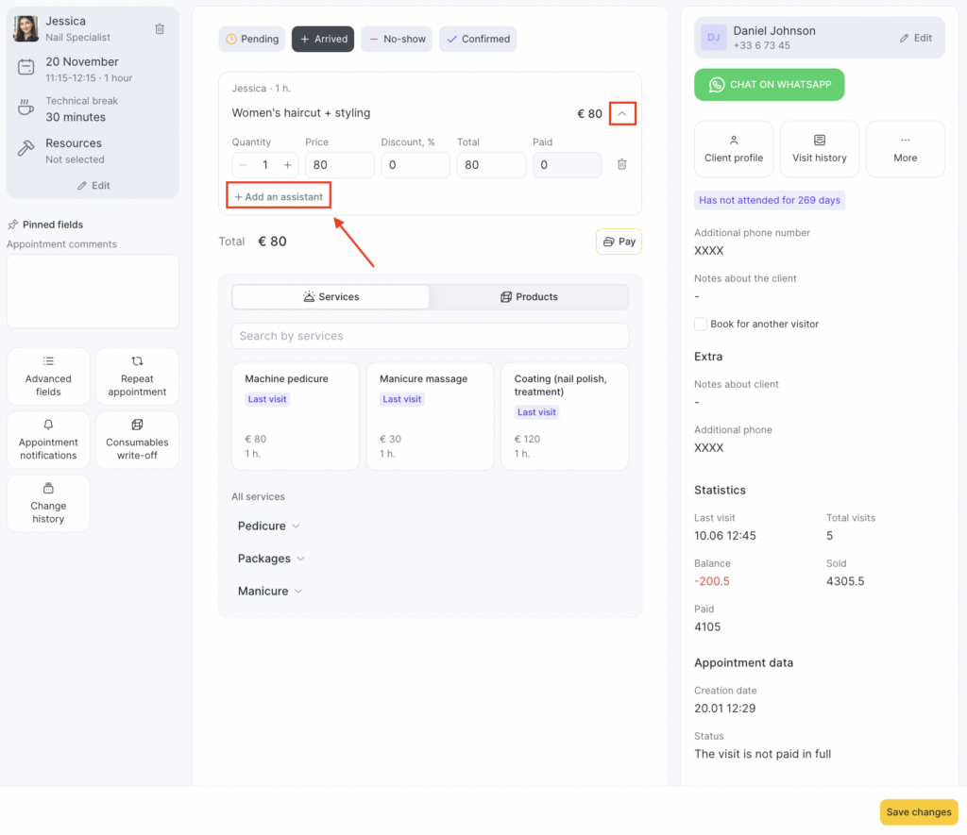Switch to the Products tab
Viewport: 967px width, 835px height.
[x=529, y=296]
